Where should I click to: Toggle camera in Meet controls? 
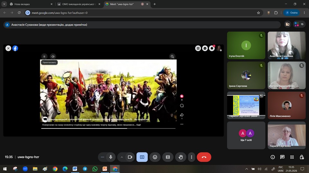130,157
